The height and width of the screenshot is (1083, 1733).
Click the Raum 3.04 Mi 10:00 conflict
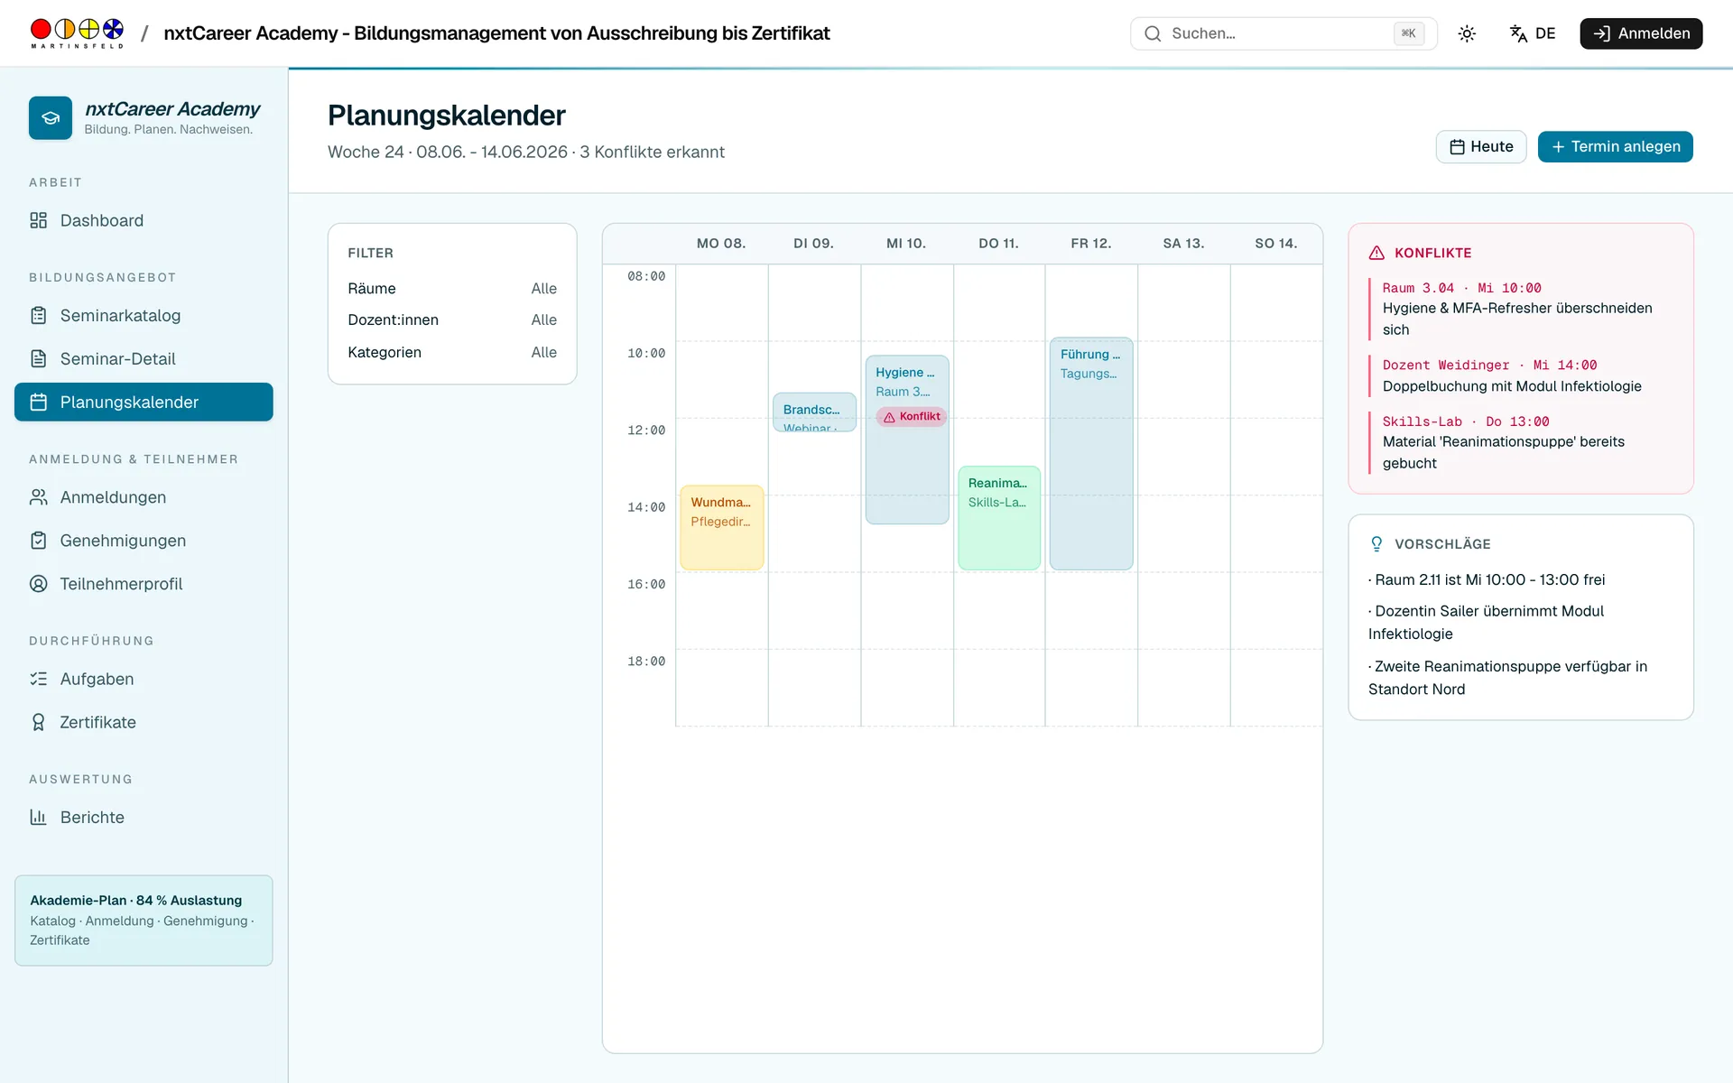pos(1522,309)
